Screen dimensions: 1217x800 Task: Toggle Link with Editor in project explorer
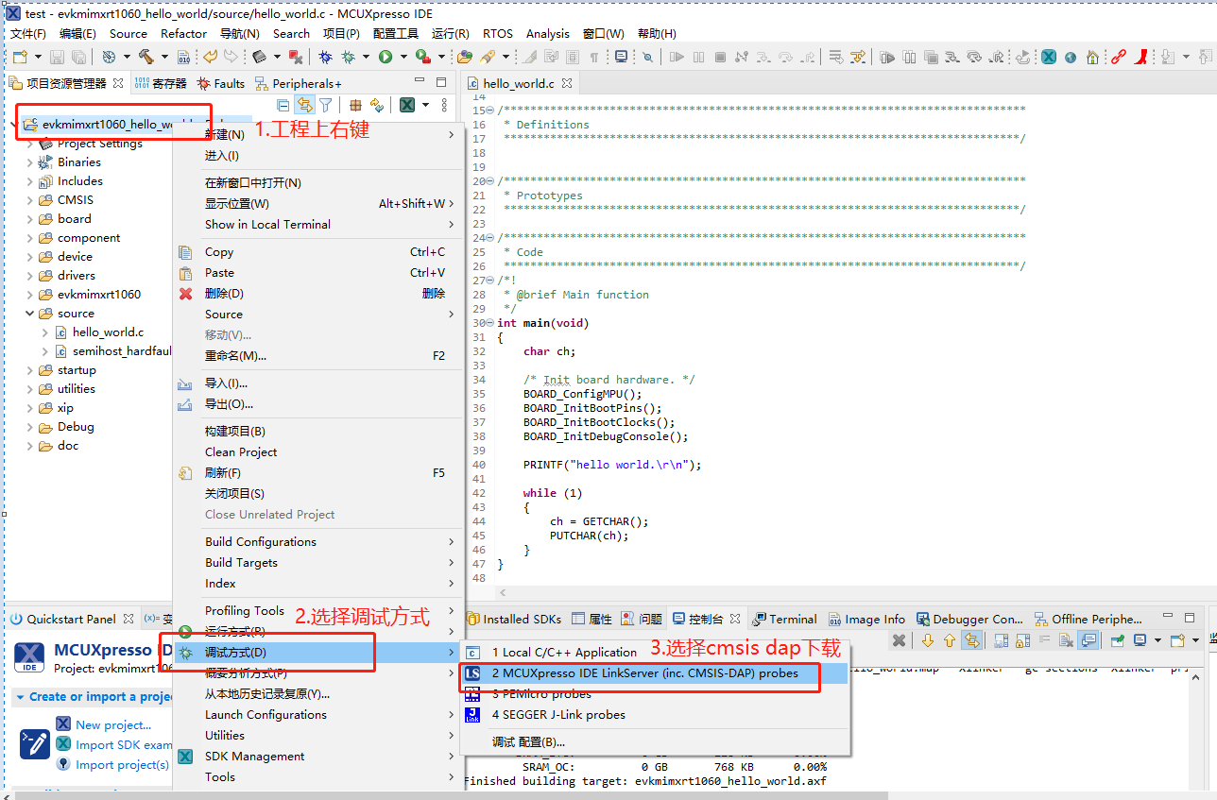pyautogui.click(x=304, y=105)
